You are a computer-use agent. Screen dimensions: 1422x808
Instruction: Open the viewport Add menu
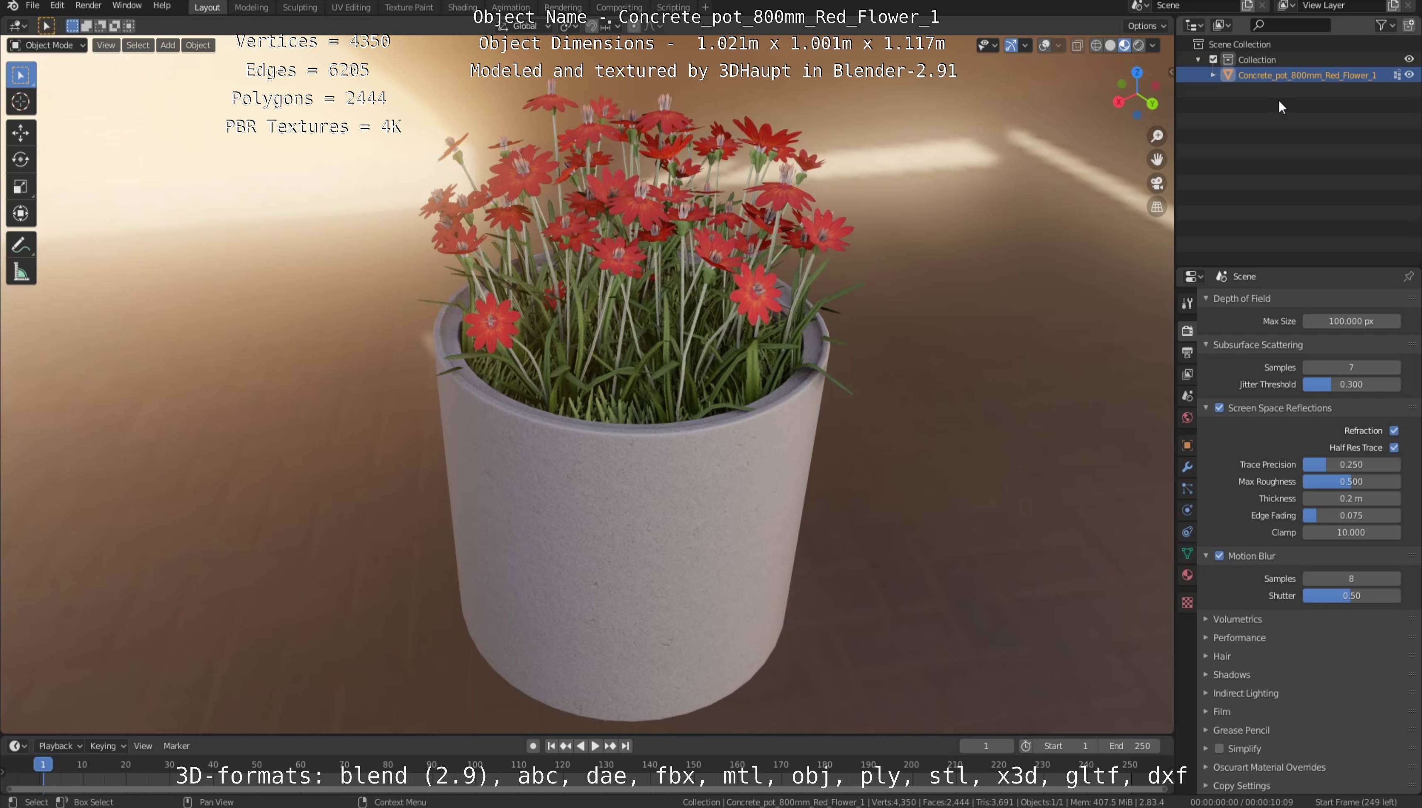tap(168, 46)
